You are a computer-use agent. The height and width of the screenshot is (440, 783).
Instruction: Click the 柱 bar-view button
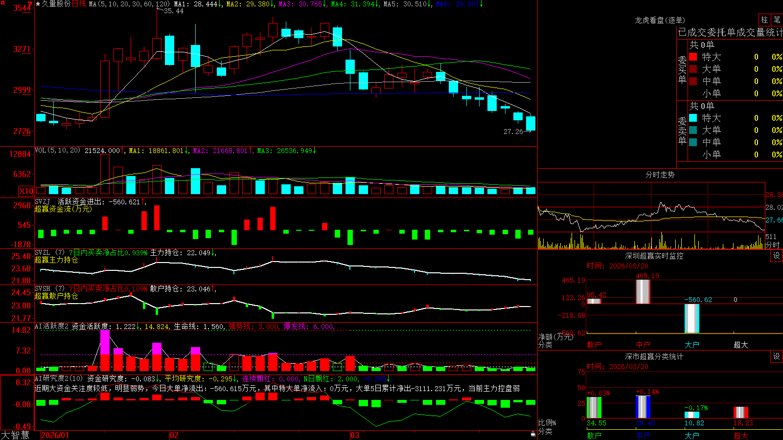[x=764, y=20]
